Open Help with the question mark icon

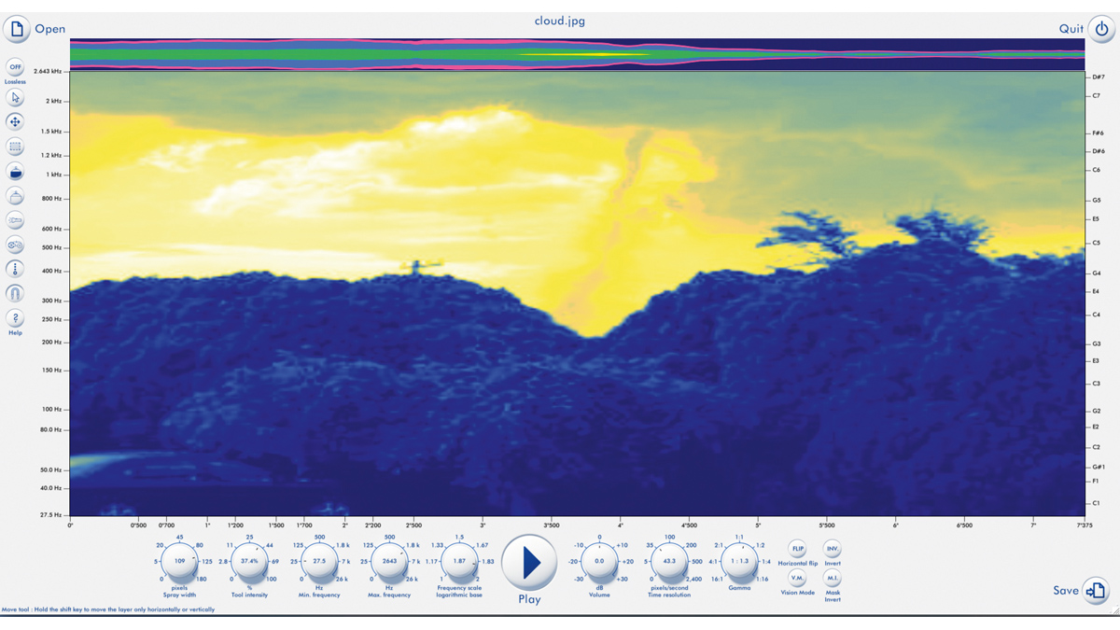pos(15,318)
